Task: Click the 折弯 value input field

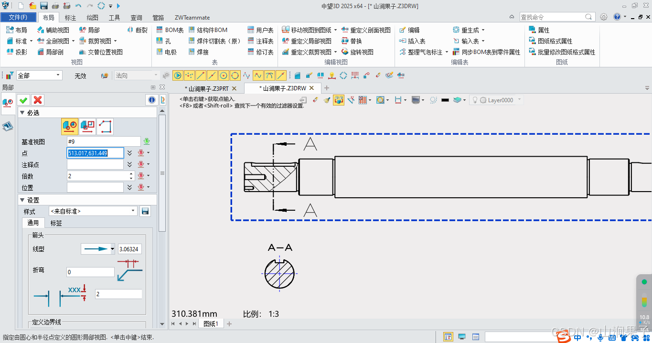Action: [90, 272]
